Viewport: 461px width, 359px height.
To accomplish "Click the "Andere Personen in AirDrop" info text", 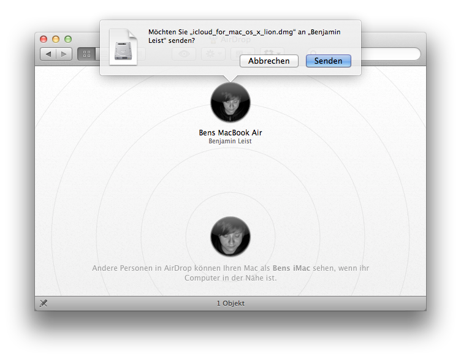I will (230, 273).
